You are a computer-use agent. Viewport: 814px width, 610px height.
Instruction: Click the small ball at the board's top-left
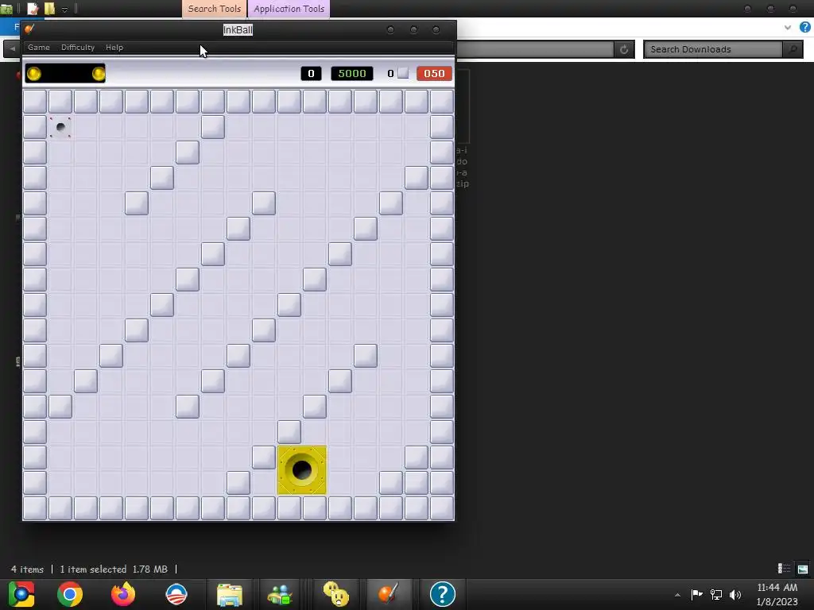(x=60, y=127)
